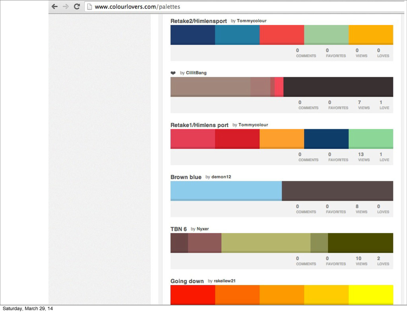The width and height of the screenshot is (407, 313).
Task: Select dark blue swatch in Retake1/Himlens port
Action: (x=326, y=139)
